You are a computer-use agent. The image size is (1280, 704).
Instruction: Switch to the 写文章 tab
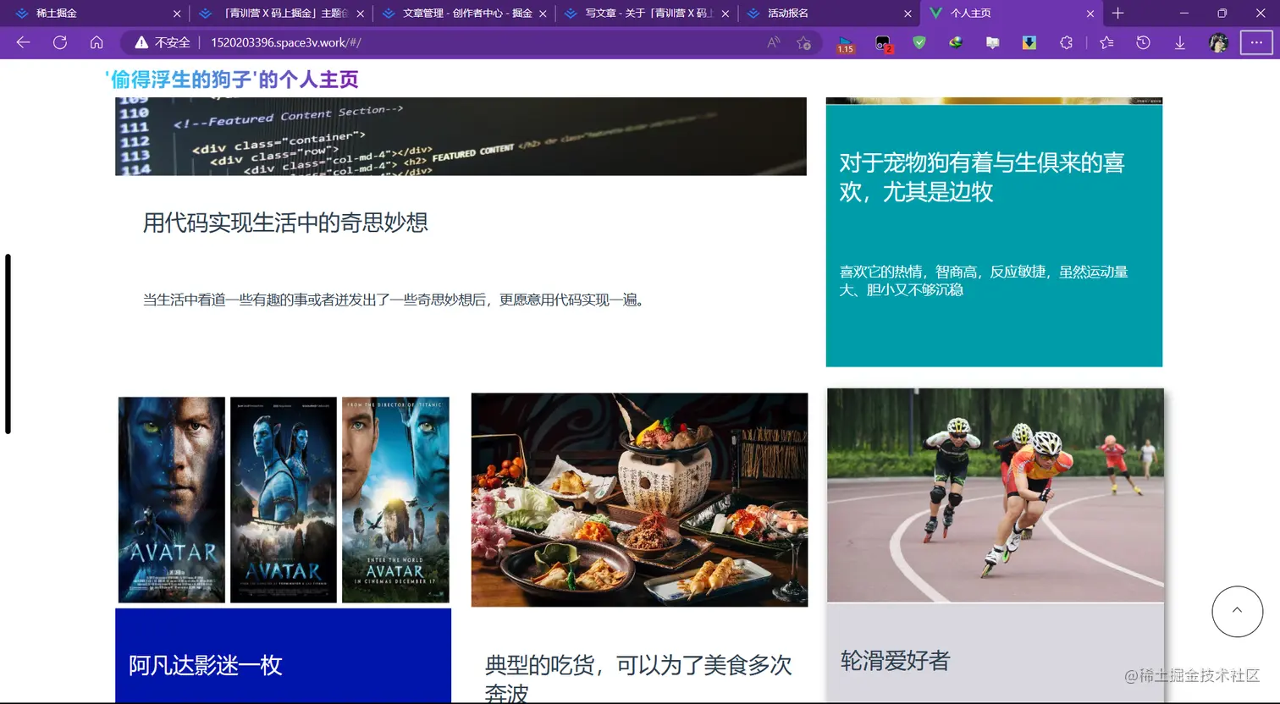pyautogui.click(x=645, y=13)
